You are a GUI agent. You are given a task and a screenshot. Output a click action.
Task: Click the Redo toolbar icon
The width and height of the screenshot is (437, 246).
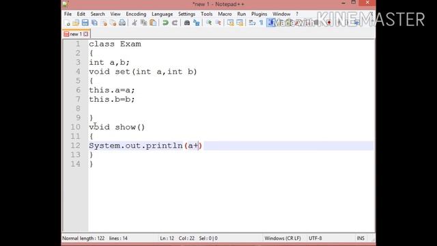click(x=175, y=23)
